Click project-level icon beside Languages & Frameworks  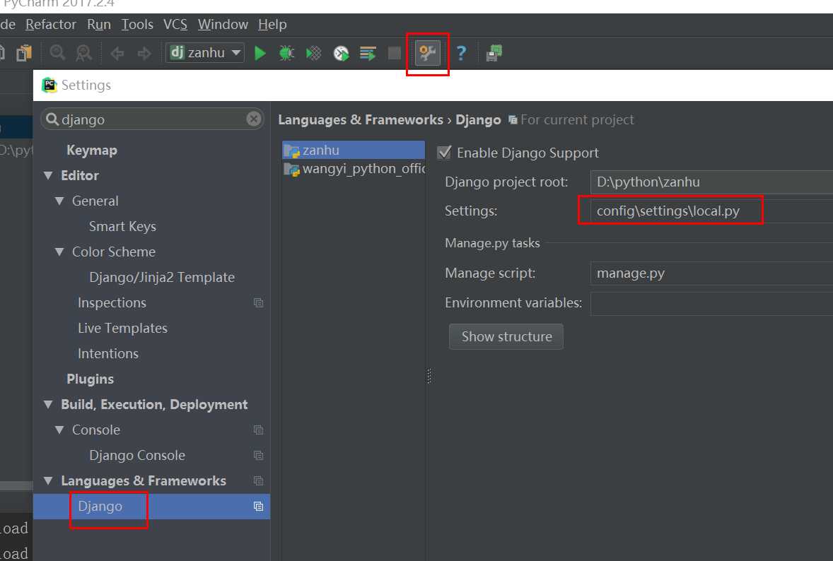pos(259,481)
